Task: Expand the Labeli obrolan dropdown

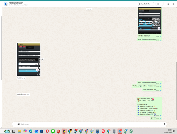Action: 146,4
